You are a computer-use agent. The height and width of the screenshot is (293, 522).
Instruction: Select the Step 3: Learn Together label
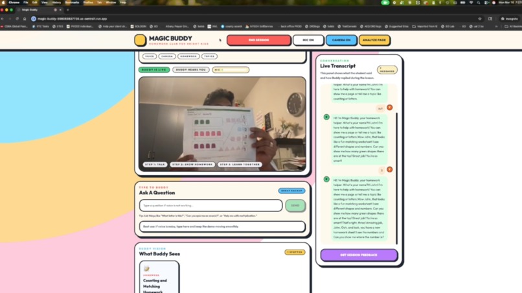pyautogui.click(x=240, y=165)
